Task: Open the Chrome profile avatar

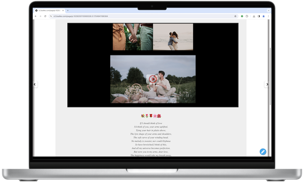Action: coord(263,16)
